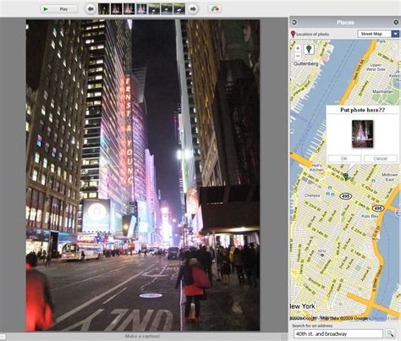This screenshot has height=341, width=401.
Task: Open the last thumbnail in the filmstrip
Action: coord(179,9)
